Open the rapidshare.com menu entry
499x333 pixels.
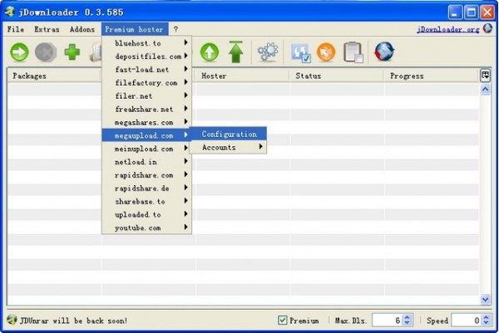coord(146,174)
